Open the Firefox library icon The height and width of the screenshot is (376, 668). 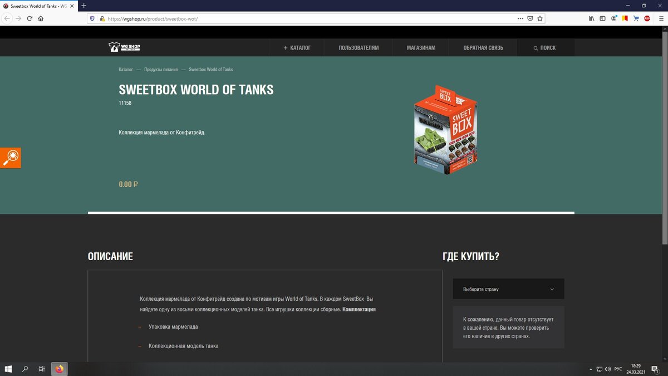(x=591, y=18)
